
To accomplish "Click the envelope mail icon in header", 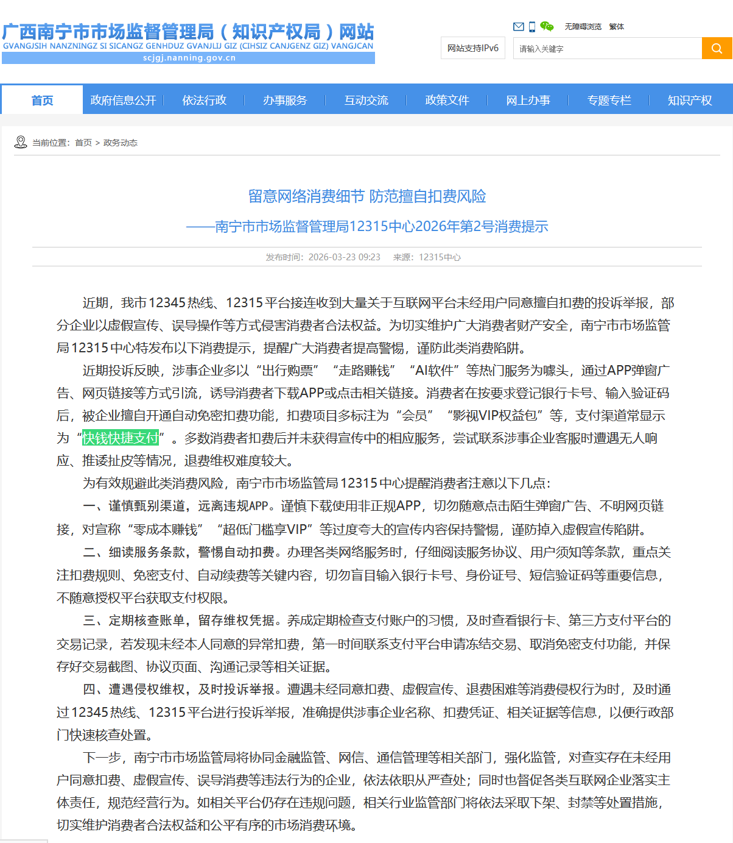I will 518,27.
